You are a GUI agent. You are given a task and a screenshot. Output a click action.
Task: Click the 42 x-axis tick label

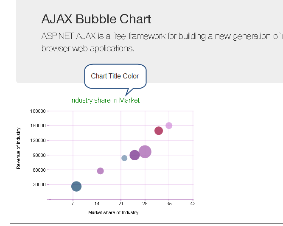click(x=193, y=204)
